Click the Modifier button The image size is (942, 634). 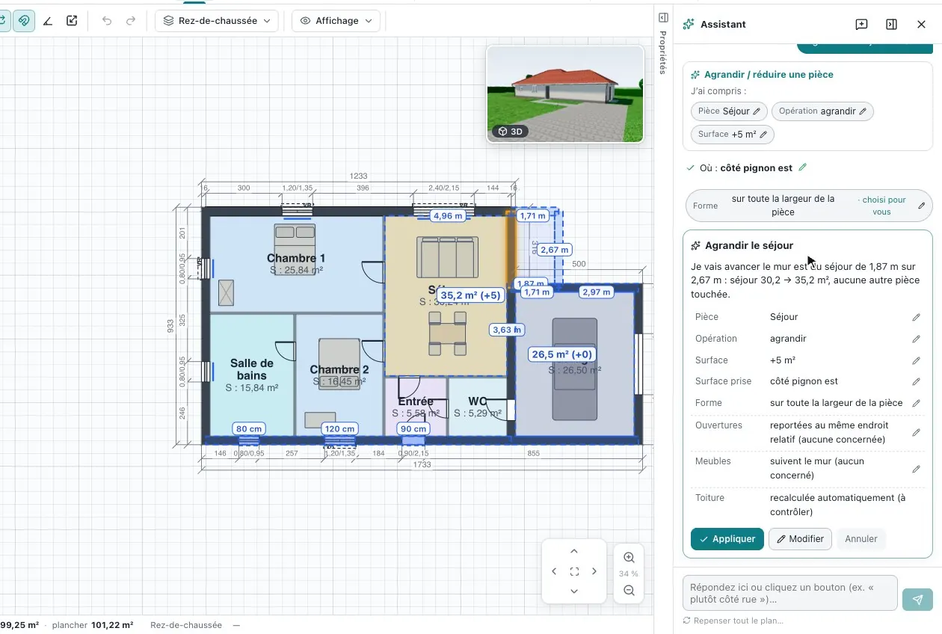click(800, 539)
